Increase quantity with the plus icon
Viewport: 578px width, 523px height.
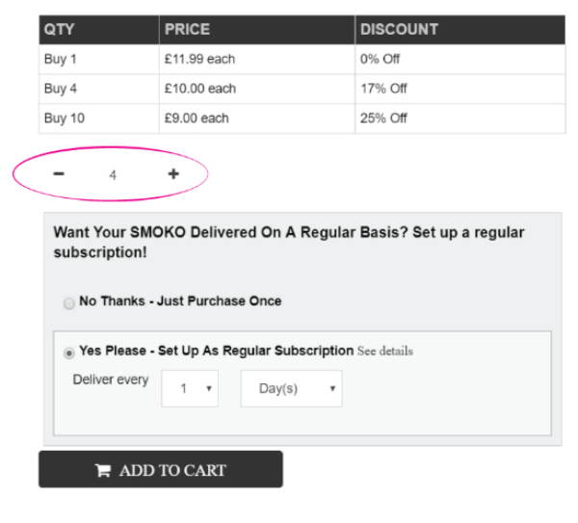click(173, 173)
